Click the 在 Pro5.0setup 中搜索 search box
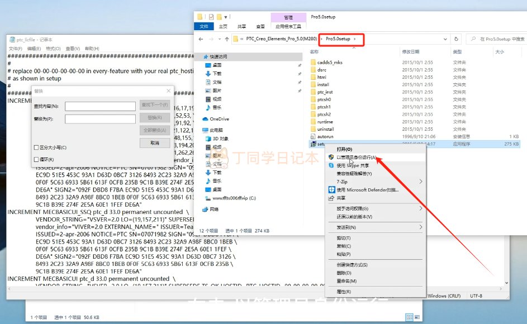 click(497, 39)
